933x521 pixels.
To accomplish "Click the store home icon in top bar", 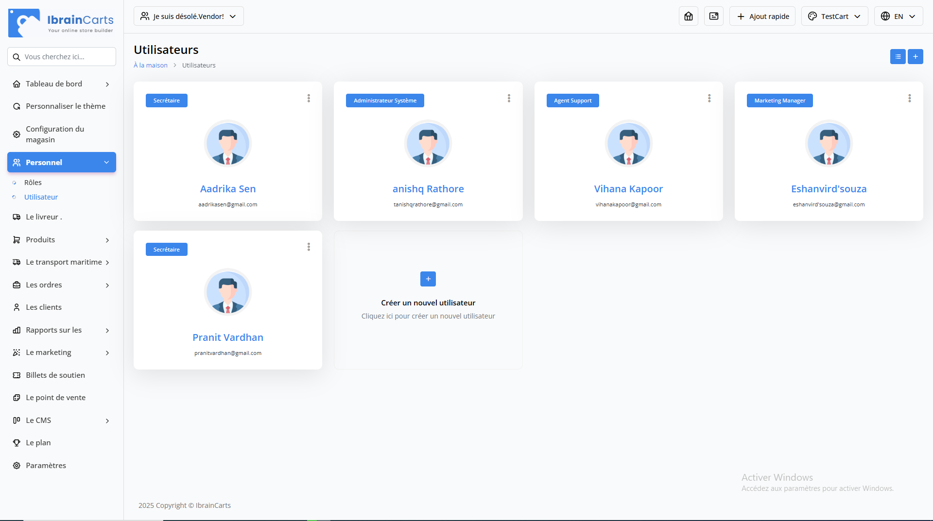I will 688,17.
